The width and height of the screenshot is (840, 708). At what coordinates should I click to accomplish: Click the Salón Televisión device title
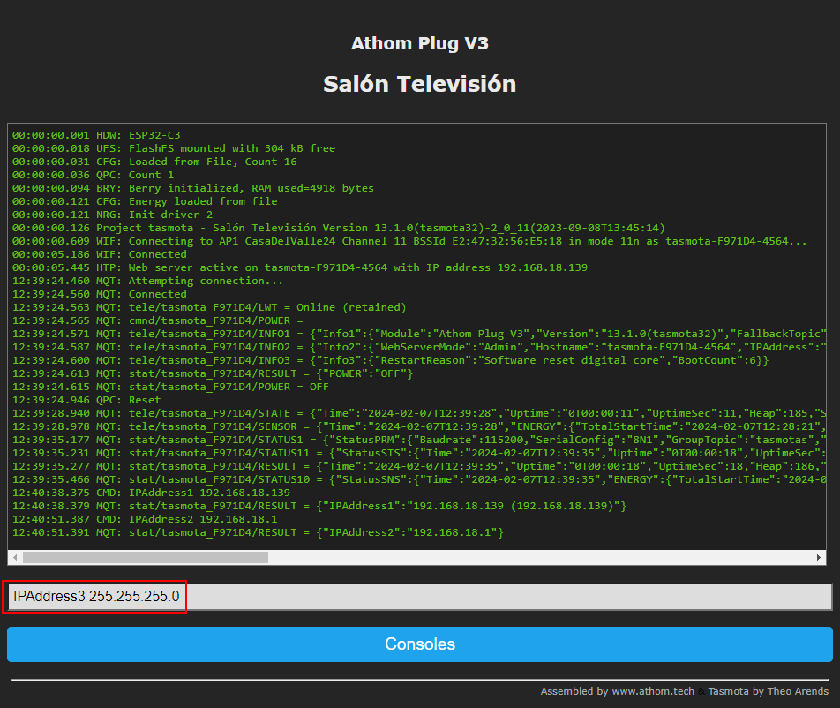pos(419,84)
